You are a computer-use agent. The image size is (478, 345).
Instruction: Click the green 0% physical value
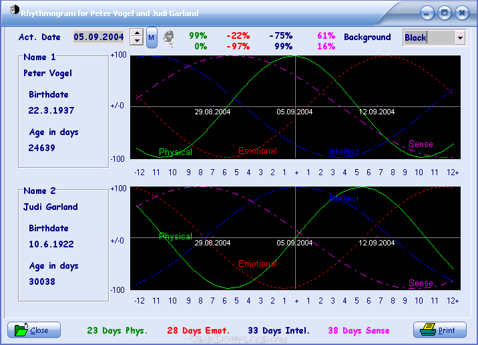(201, 47)
